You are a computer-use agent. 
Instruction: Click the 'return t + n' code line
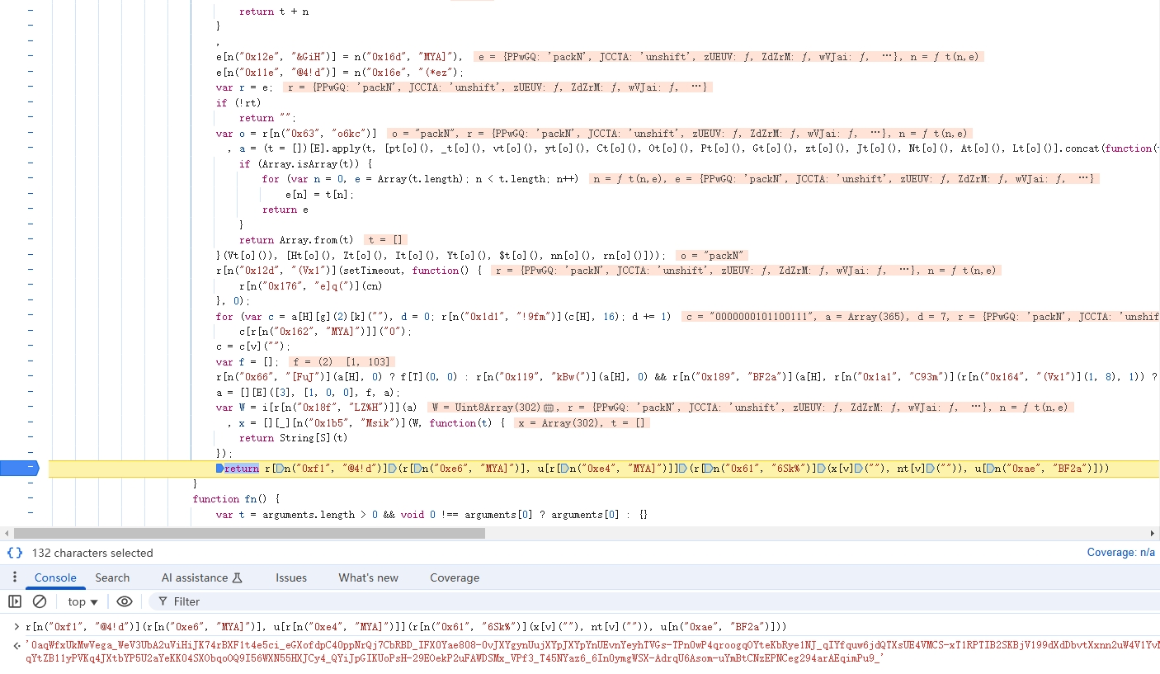click(274, 12)
